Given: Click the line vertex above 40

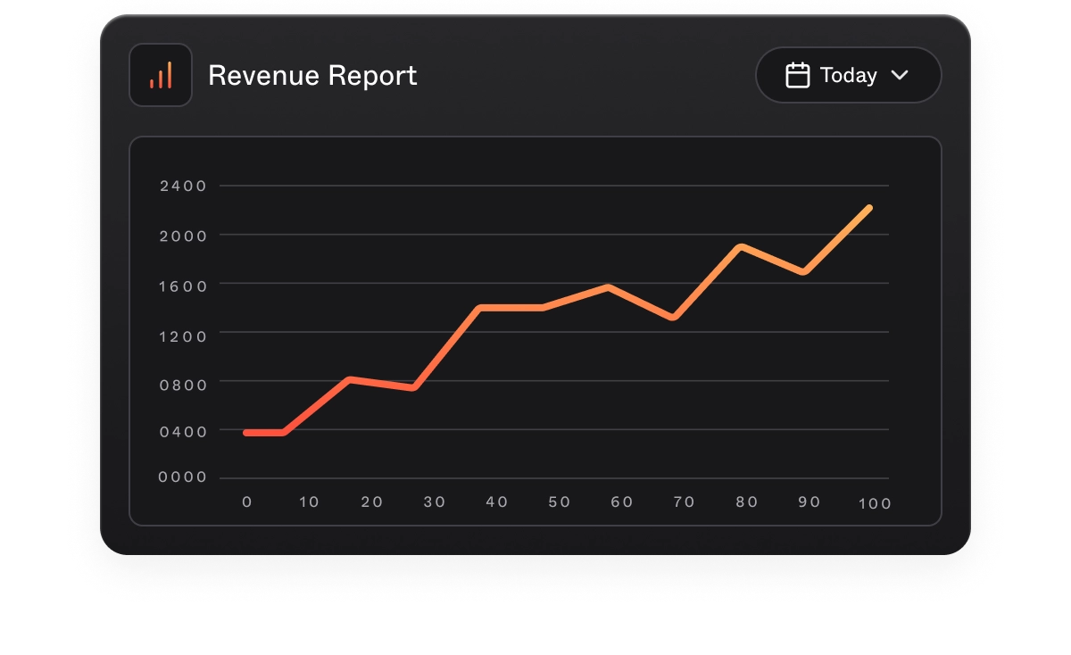Looking at the screenshot, I should coord(480,308).
